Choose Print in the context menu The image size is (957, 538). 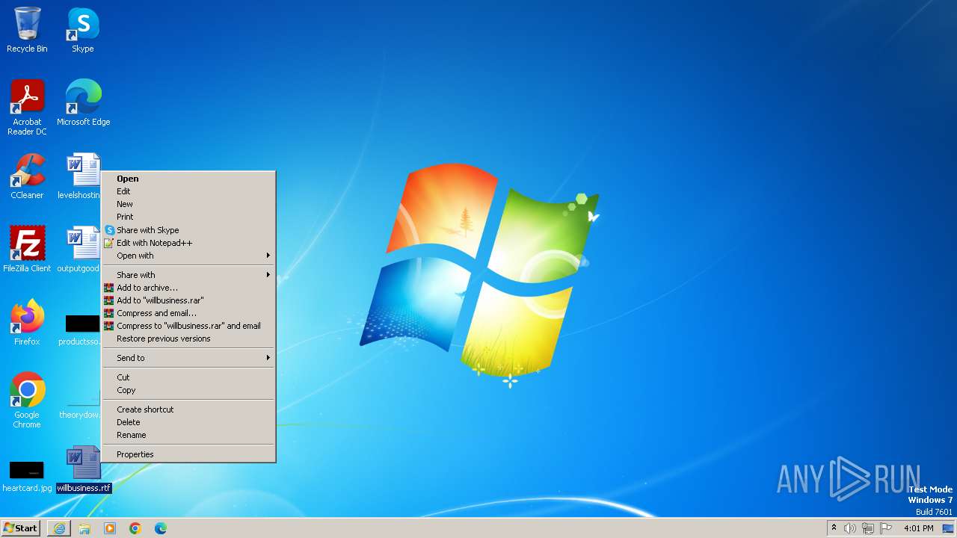pos(188,217)
